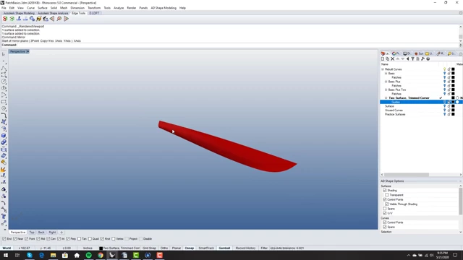Open Spotify from the Windows taskbar
Image resolution: width=463 pixels, height=260 pixels.
88,255
